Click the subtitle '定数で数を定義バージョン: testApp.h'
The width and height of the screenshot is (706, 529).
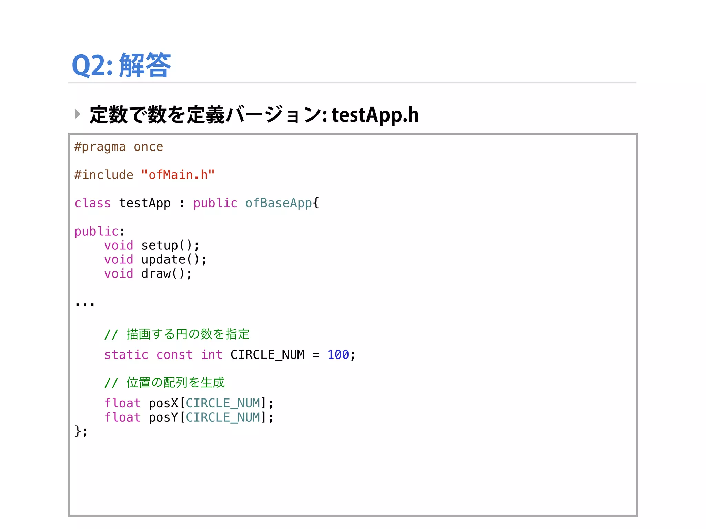tap(254, 115)
